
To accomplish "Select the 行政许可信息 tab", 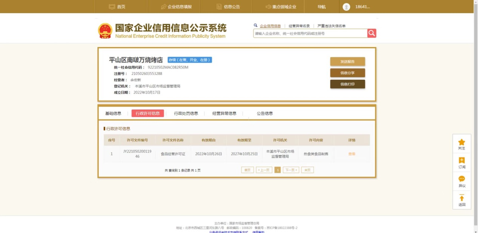I will tap(148, 113).
